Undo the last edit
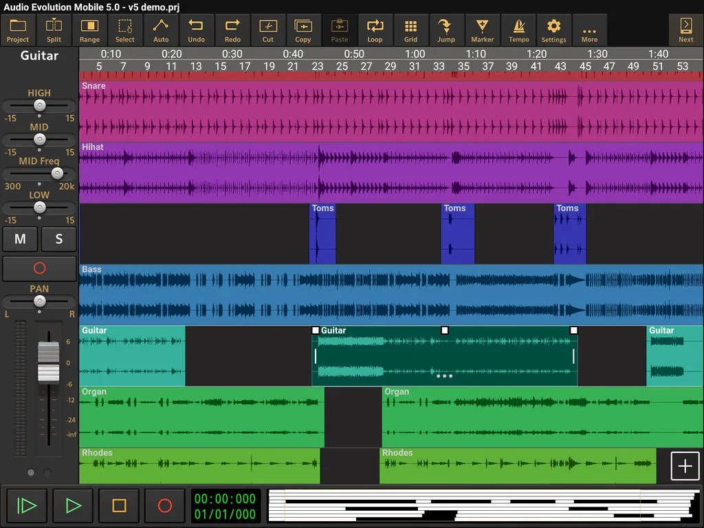The image size is (704, 528). 197,30
